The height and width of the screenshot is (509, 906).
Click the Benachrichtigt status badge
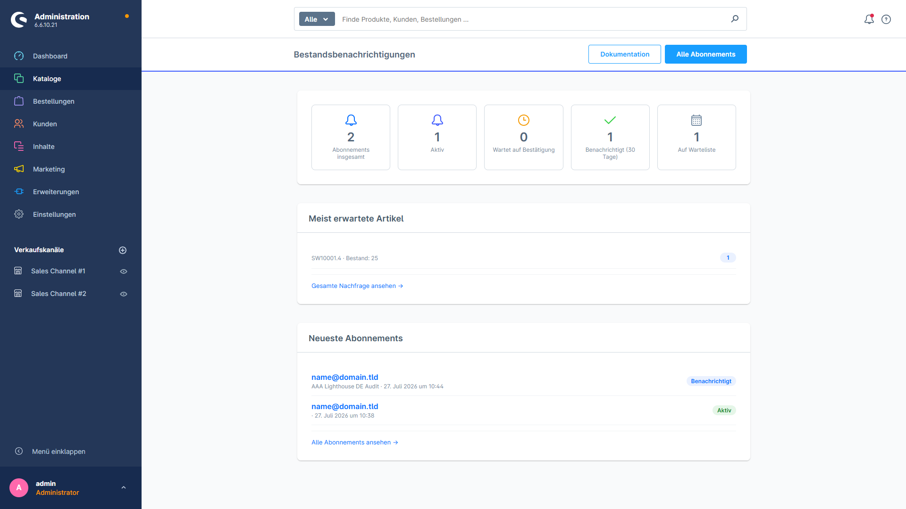711,381
